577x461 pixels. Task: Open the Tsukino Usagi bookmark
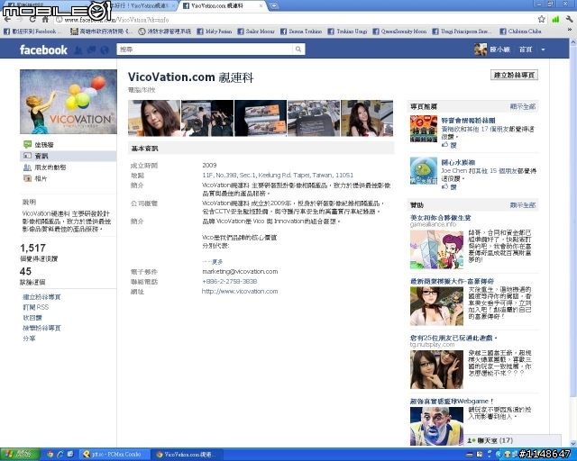pos(347,32)
